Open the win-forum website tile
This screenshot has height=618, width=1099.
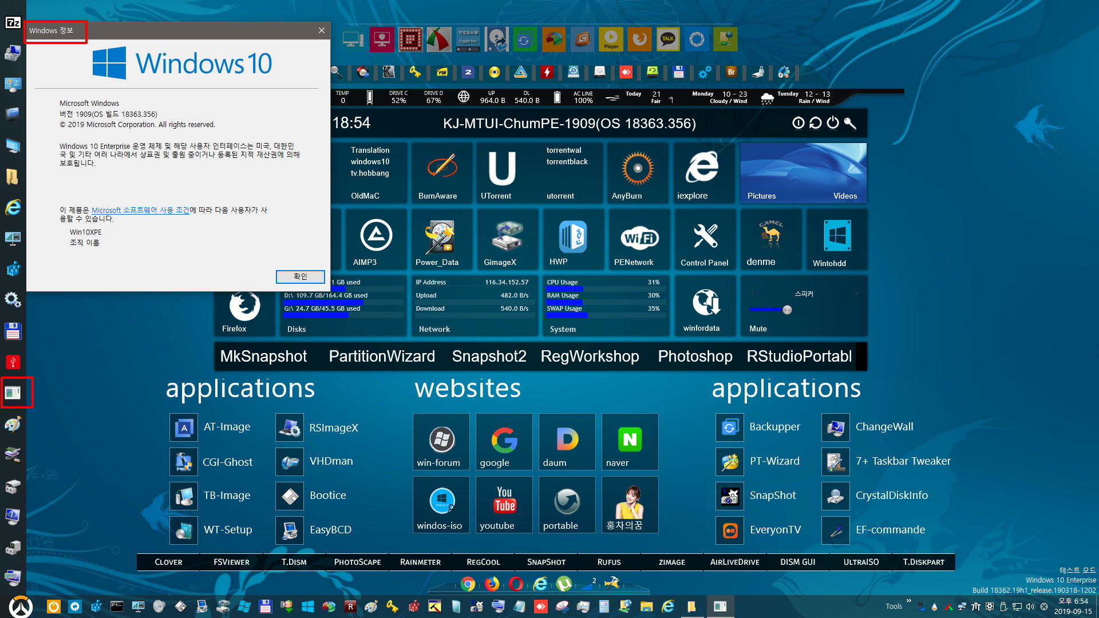441,442
